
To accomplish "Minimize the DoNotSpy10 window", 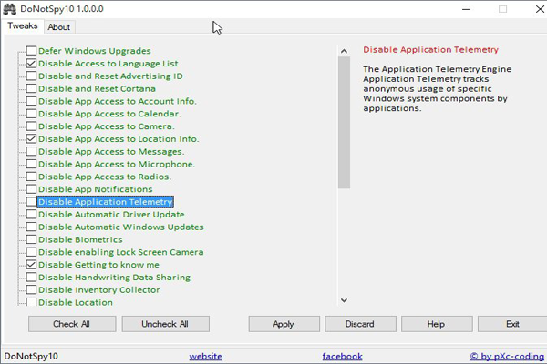I will [467, 9].
